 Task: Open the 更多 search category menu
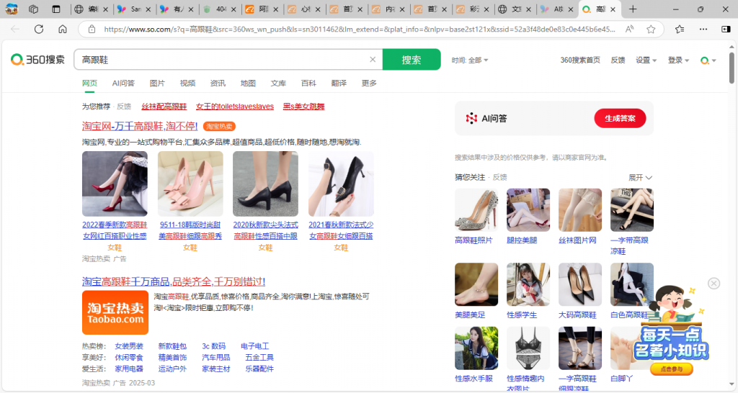tap(368, 83)
